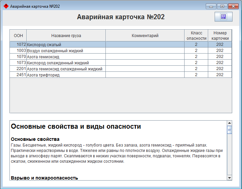Click UN number 1003 cell

pos(18,51)
